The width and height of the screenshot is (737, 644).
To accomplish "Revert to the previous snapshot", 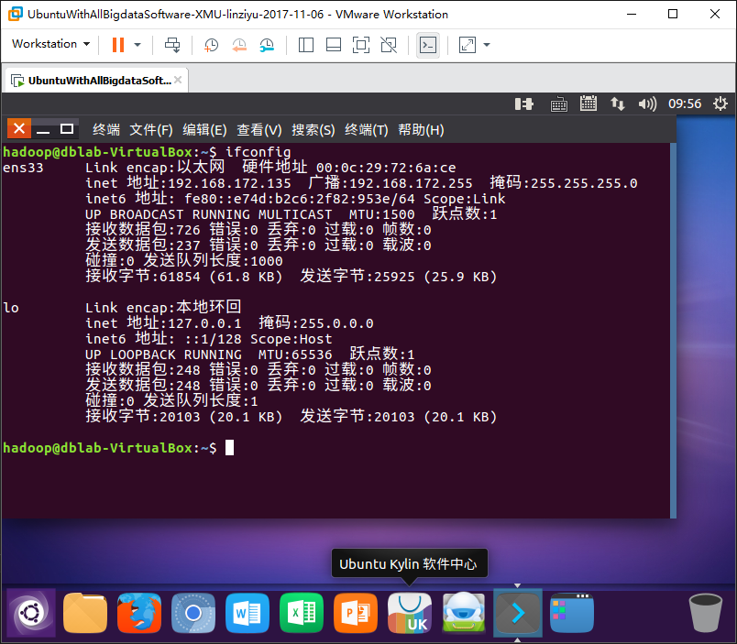I will pos(239,45).
